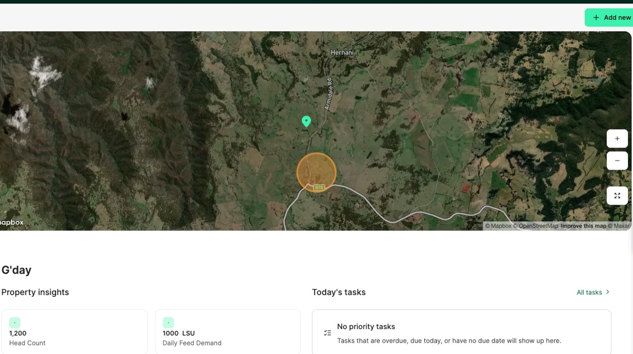
Task: Click the B78 road shield
Action: coord(319,188)
